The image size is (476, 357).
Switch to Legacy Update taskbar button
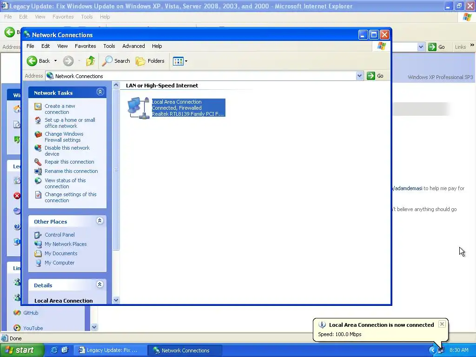click(x=110, y=350)
